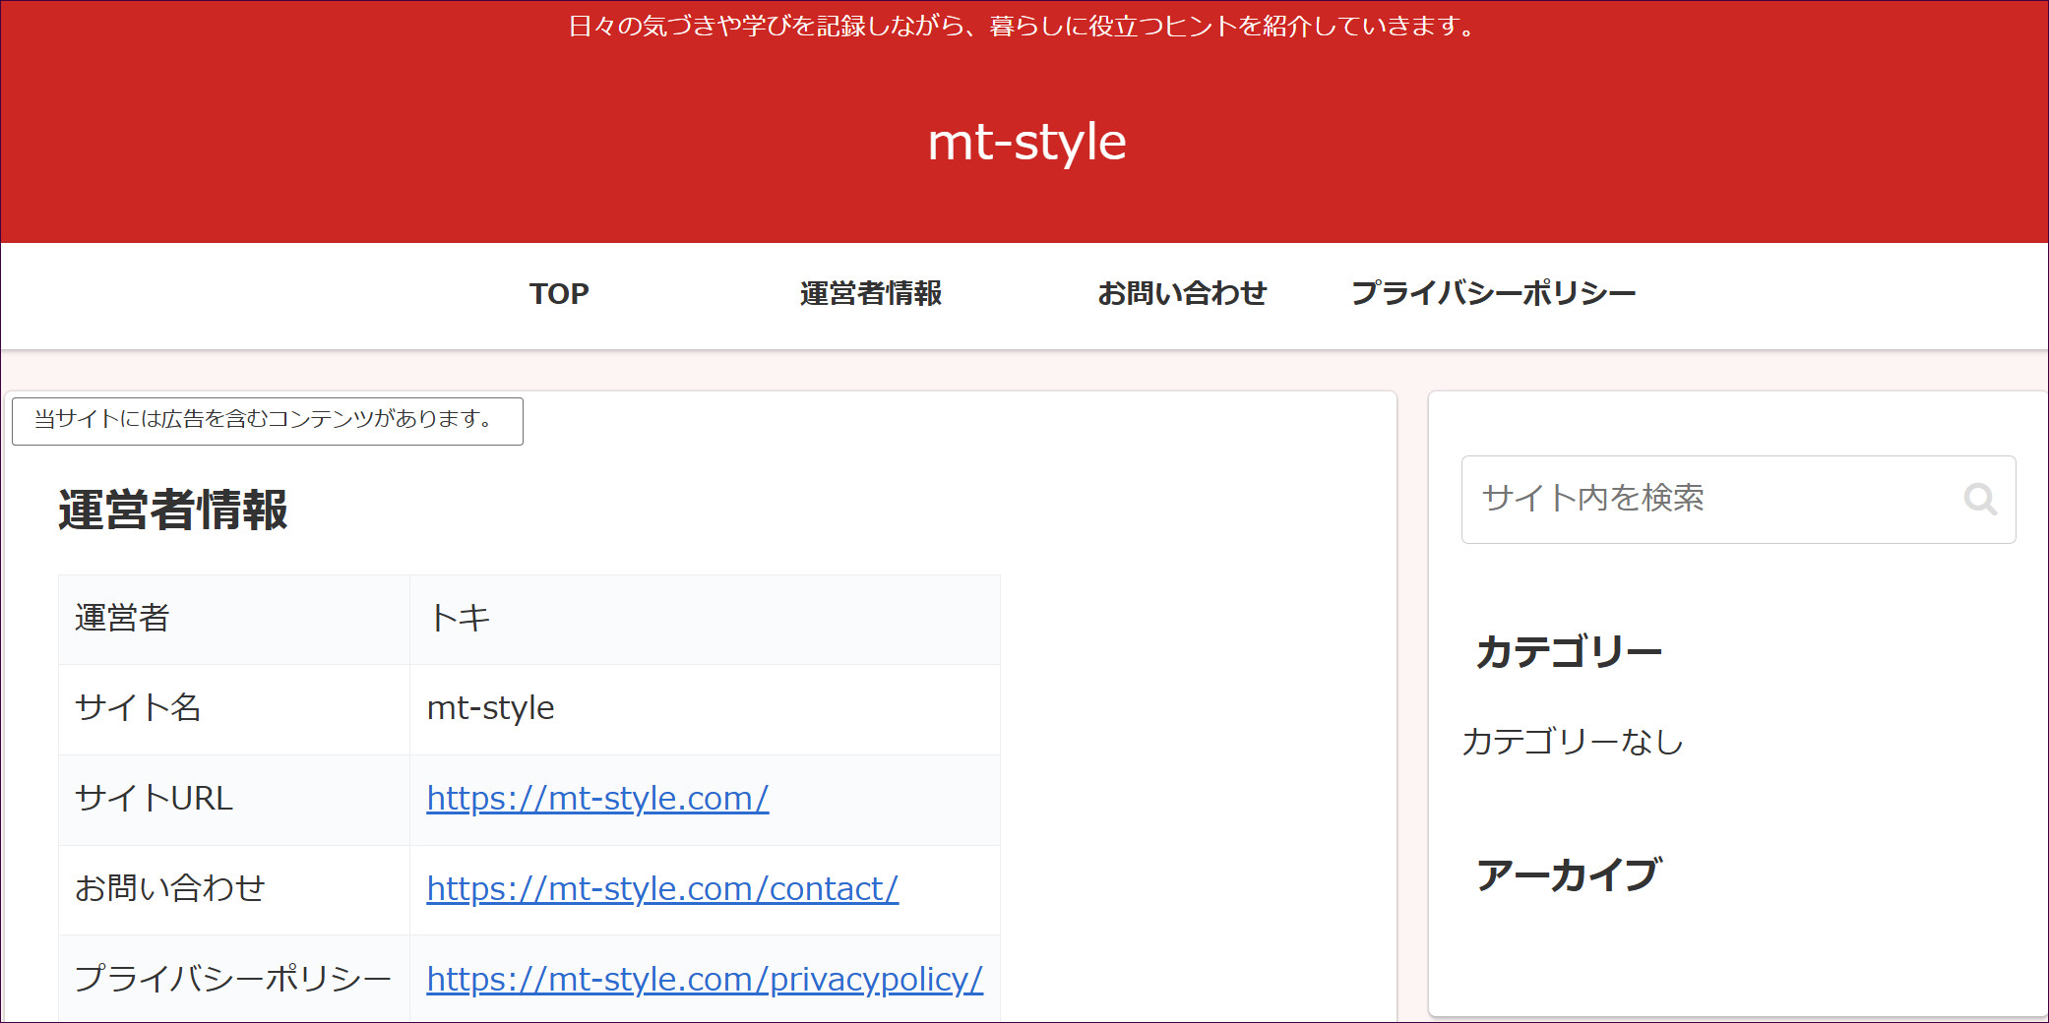Click the 当サイトには広告を含むコンテンツがあります notice

[268, 421]
